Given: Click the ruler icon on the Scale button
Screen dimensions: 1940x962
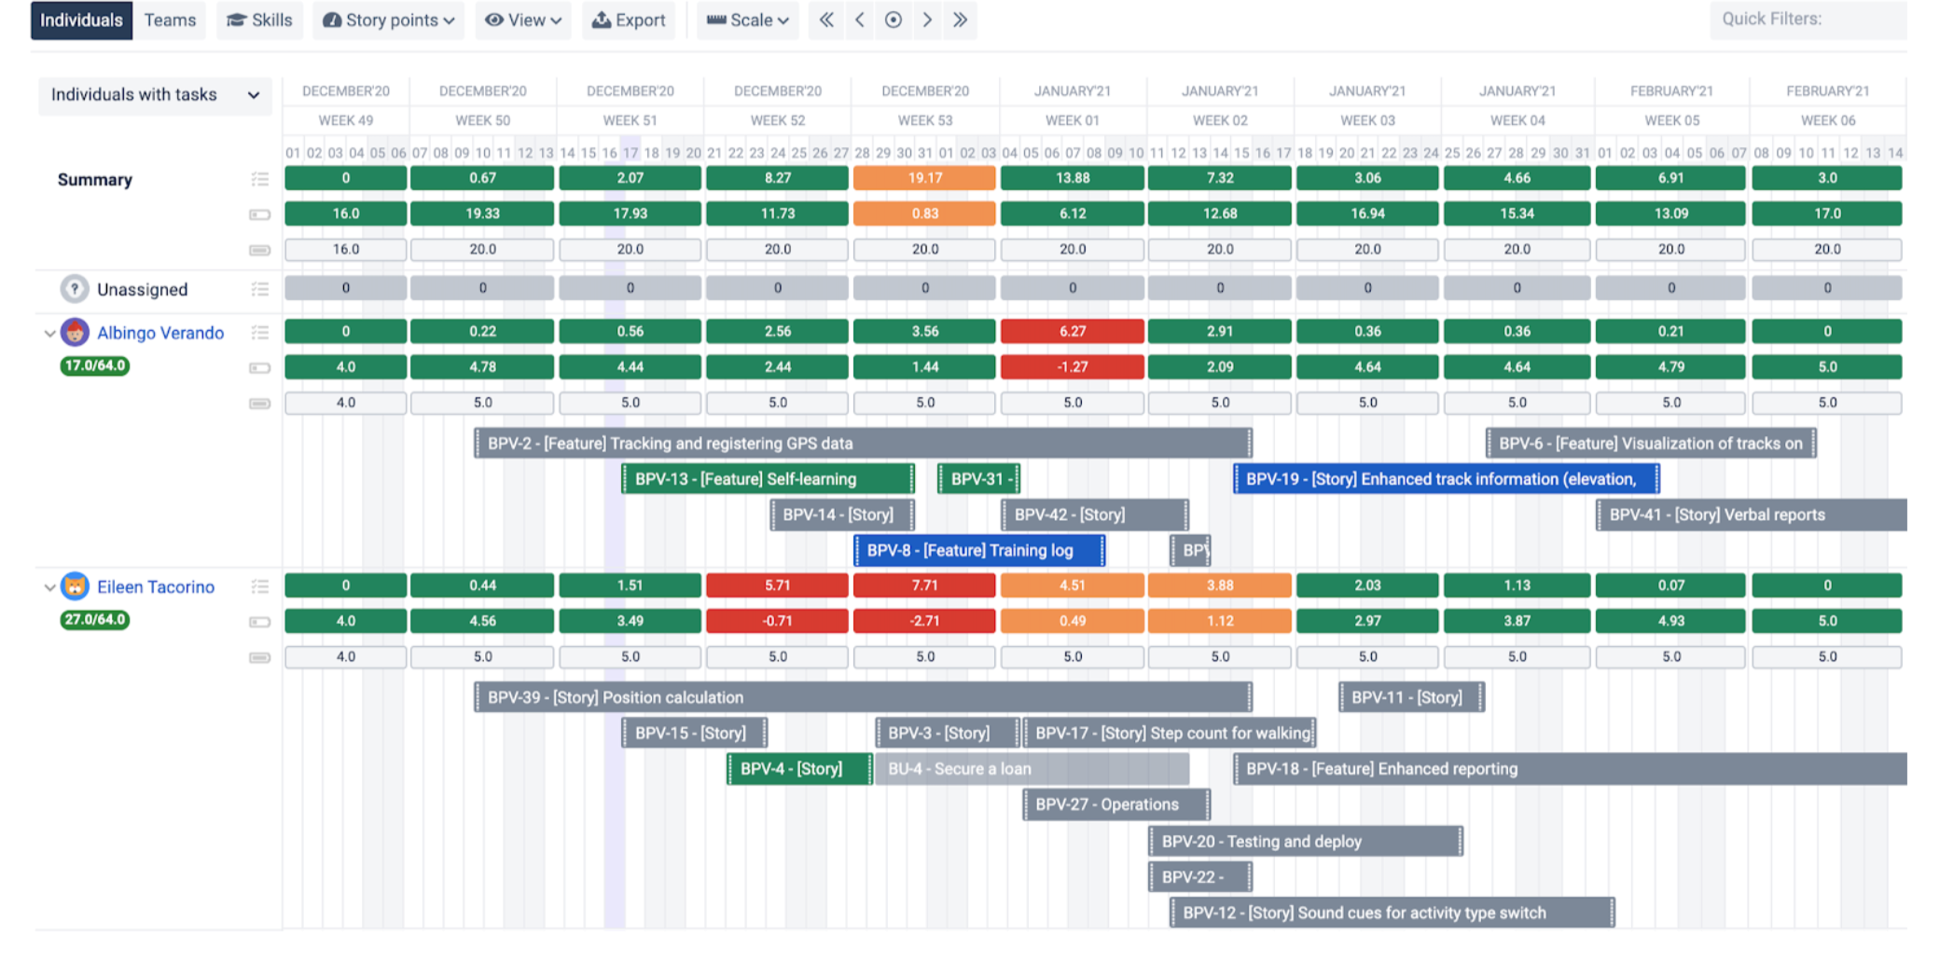Looking at the screenshot, I should point(715,20).
